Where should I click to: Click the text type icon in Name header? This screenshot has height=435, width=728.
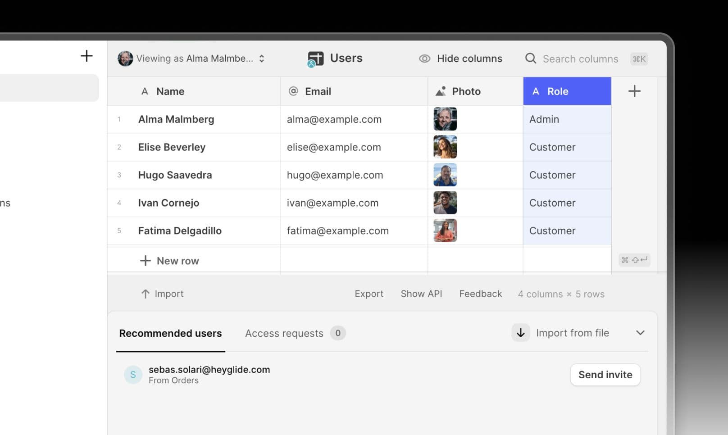[145, 91]
